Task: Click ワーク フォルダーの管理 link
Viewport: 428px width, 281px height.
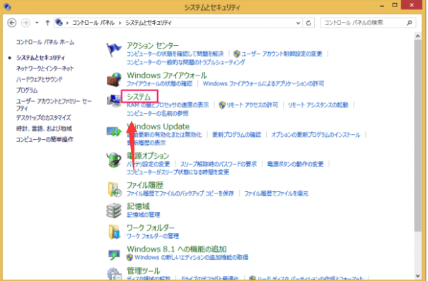Action: click(x=153, y=236)
